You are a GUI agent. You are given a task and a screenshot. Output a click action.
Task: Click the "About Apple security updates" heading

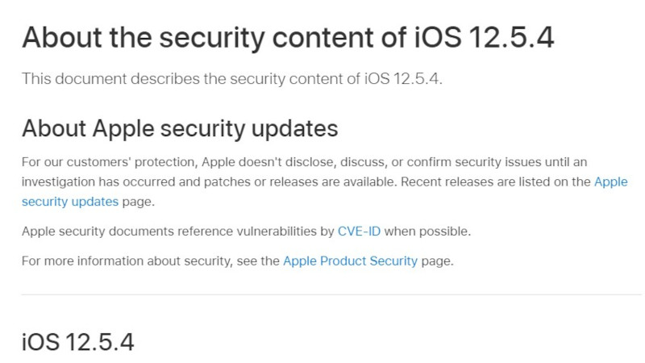[x=180, y=128]
